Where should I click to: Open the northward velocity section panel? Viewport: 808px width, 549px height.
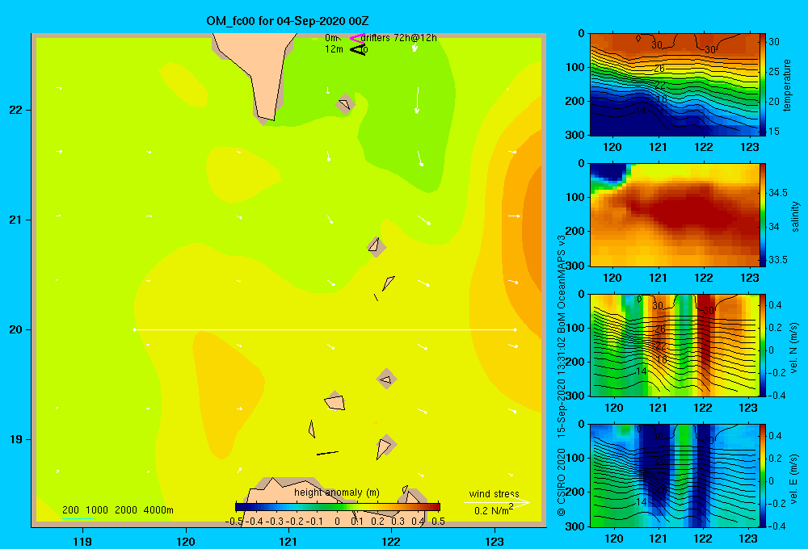point(674,345)
